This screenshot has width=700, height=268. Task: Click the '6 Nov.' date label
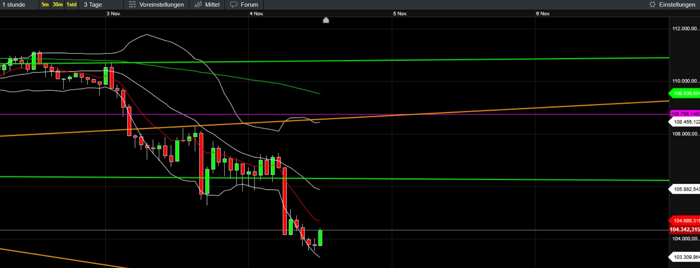point(543,14)
